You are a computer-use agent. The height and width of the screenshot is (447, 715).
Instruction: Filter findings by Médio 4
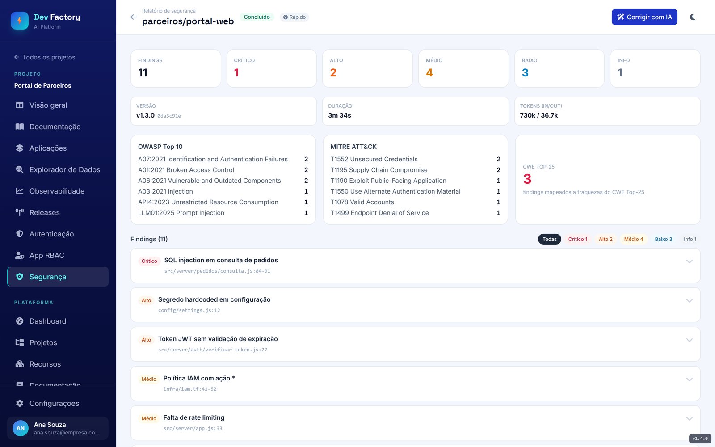click(x=634, y=239)
